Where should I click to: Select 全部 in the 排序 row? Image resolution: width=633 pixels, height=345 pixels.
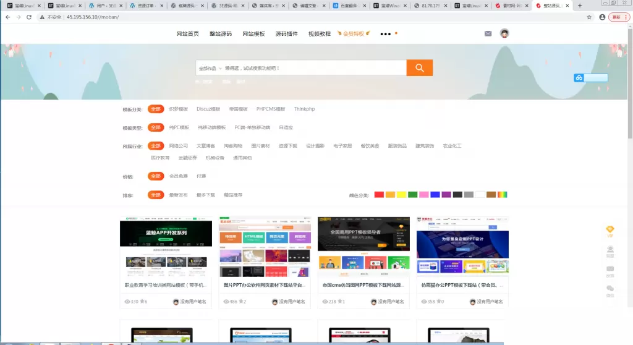tap(155, 195)
